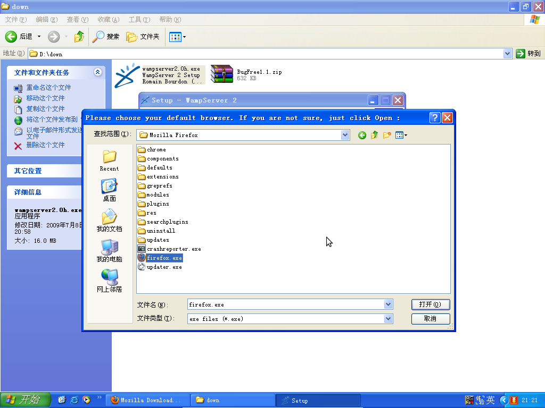The width and height of the screenshot is (545, 408).
Task: Click the green back arrow in file dialog
Action: click(362, 135)
